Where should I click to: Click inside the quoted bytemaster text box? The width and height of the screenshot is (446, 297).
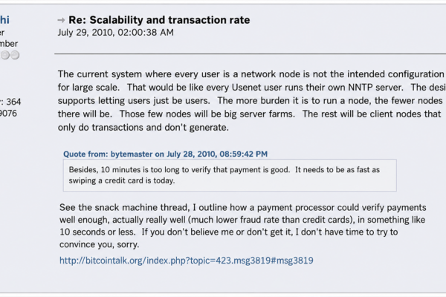[x=230, y=175]
